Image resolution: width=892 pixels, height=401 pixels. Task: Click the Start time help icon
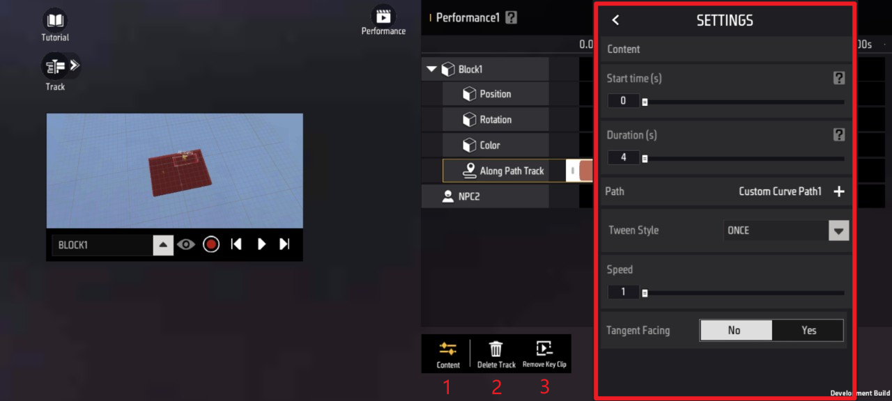(x=839, y=79)
